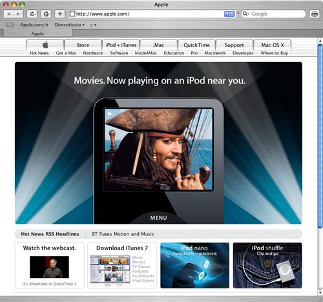323x302 pixels.
Task: Click the Apple logo navigation tab
Action: [45, 45]
